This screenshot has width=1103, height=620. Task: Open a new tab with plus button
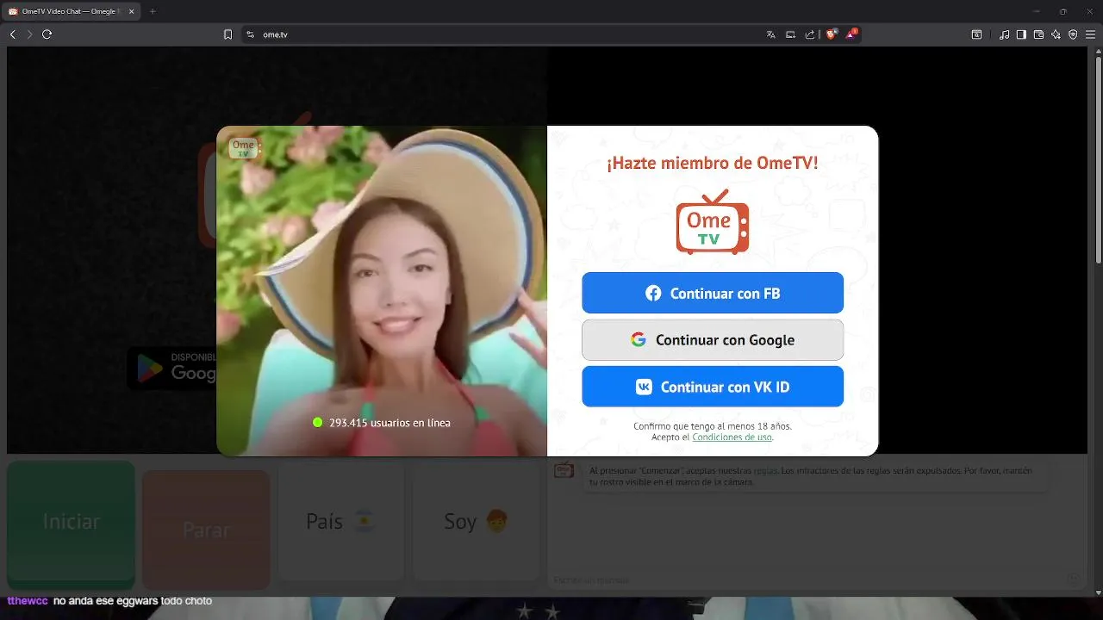[x=153, y=11]
